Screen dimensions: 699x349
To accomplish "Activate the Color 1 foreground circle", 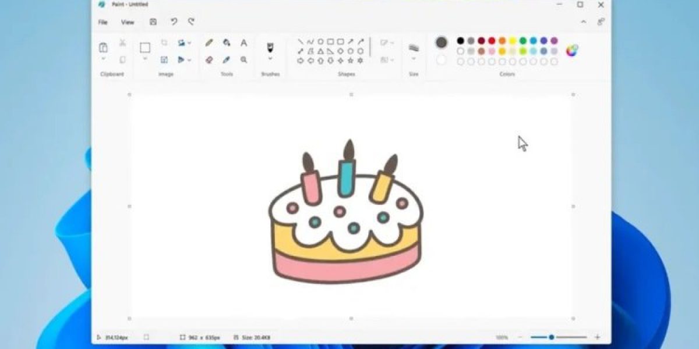I will point(442,42).
